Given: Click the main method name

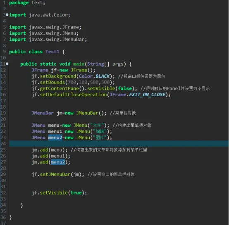Looking at the screenshot, I should (79, 64).
